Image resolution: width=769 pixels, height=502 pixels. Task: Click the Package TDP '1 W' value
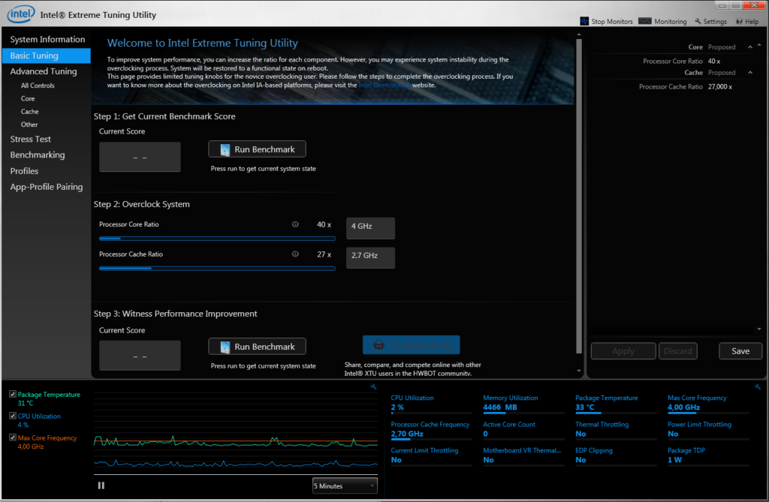click(x=675, y=460)
